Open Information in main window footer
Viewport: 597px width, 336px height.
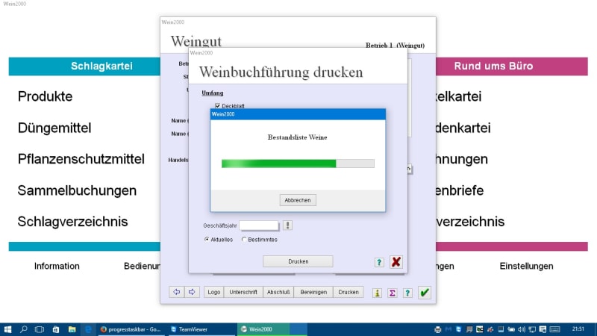point(57,266)
